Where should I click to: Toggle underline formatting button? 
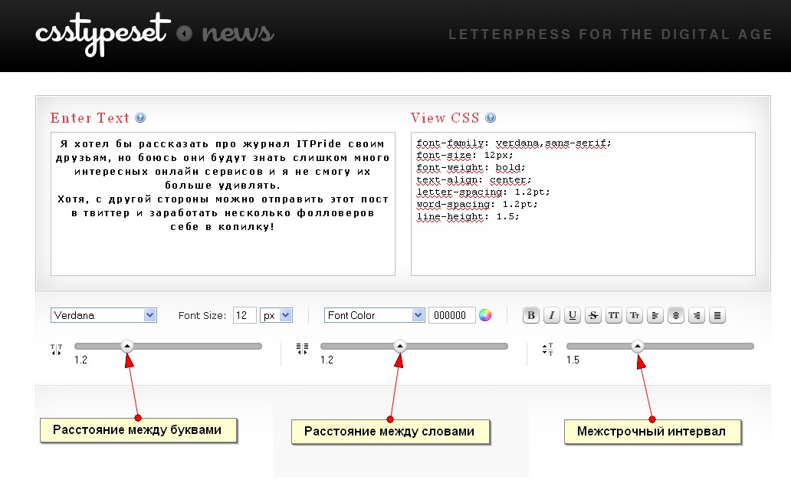pos(572,315)
